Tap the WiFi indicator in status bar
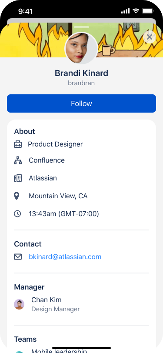This screenshot has height=353, width=163. [136, 11]
